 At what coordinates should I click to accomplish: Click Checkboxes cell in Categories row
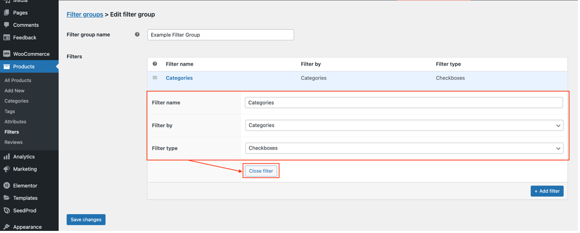[450, 78]
